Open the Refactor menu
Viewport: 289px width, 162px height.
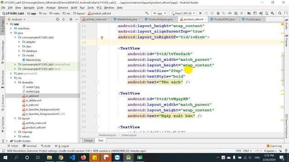point(63,8)
